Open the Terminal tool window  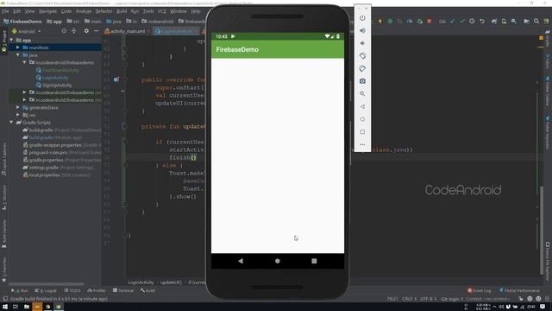point(123,290)
